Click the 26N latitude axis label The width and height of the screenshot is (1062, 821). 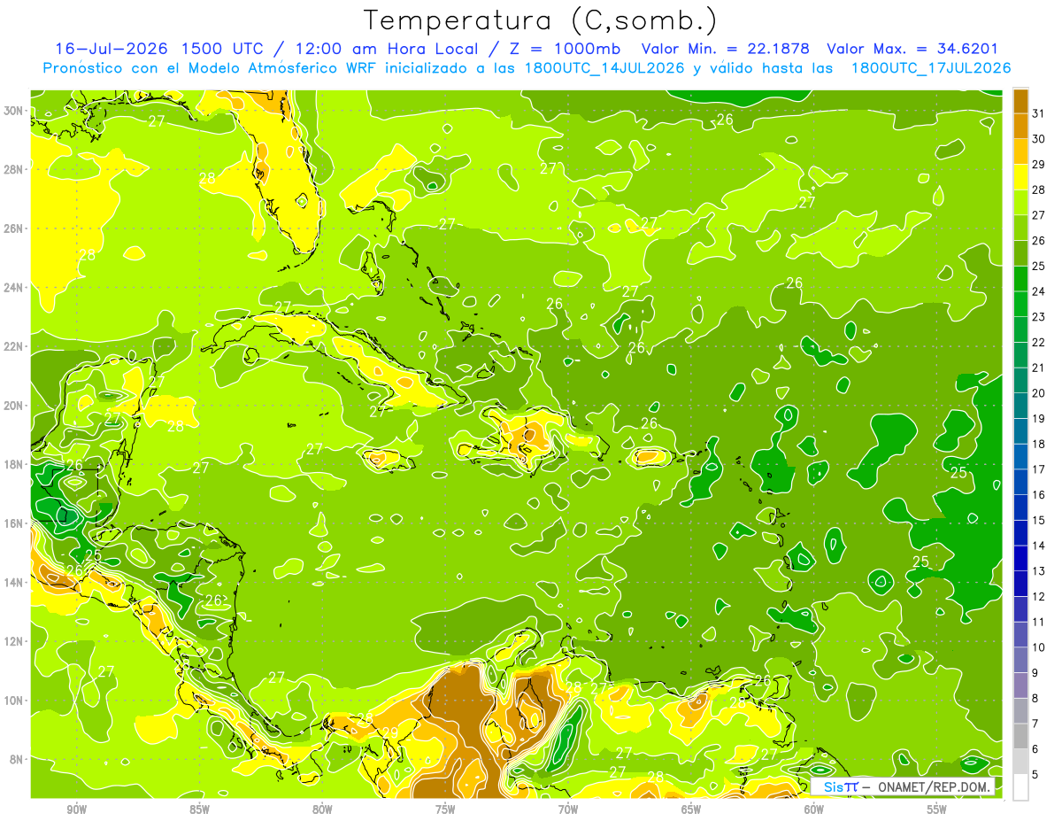(13, 228)
